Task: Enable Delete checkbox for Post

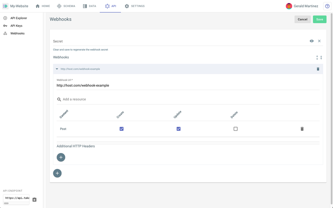Action: pyautogui.click(x=236, y=129)
